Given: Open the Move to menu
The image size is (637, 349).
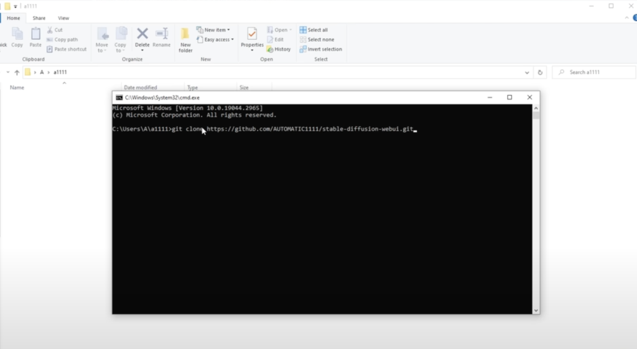Looking at the screenshot, I should click(101, 39).
